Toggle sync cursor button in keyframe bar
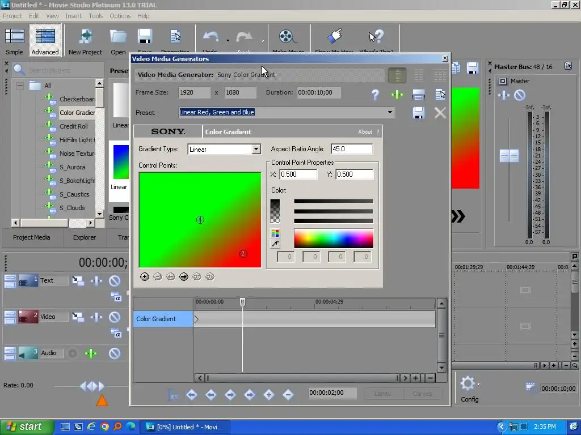This screenshot has width=581, height=435. coord(173,395)
